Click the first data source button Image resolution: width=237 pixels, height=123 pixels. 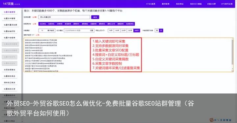(x=43, y=24)
